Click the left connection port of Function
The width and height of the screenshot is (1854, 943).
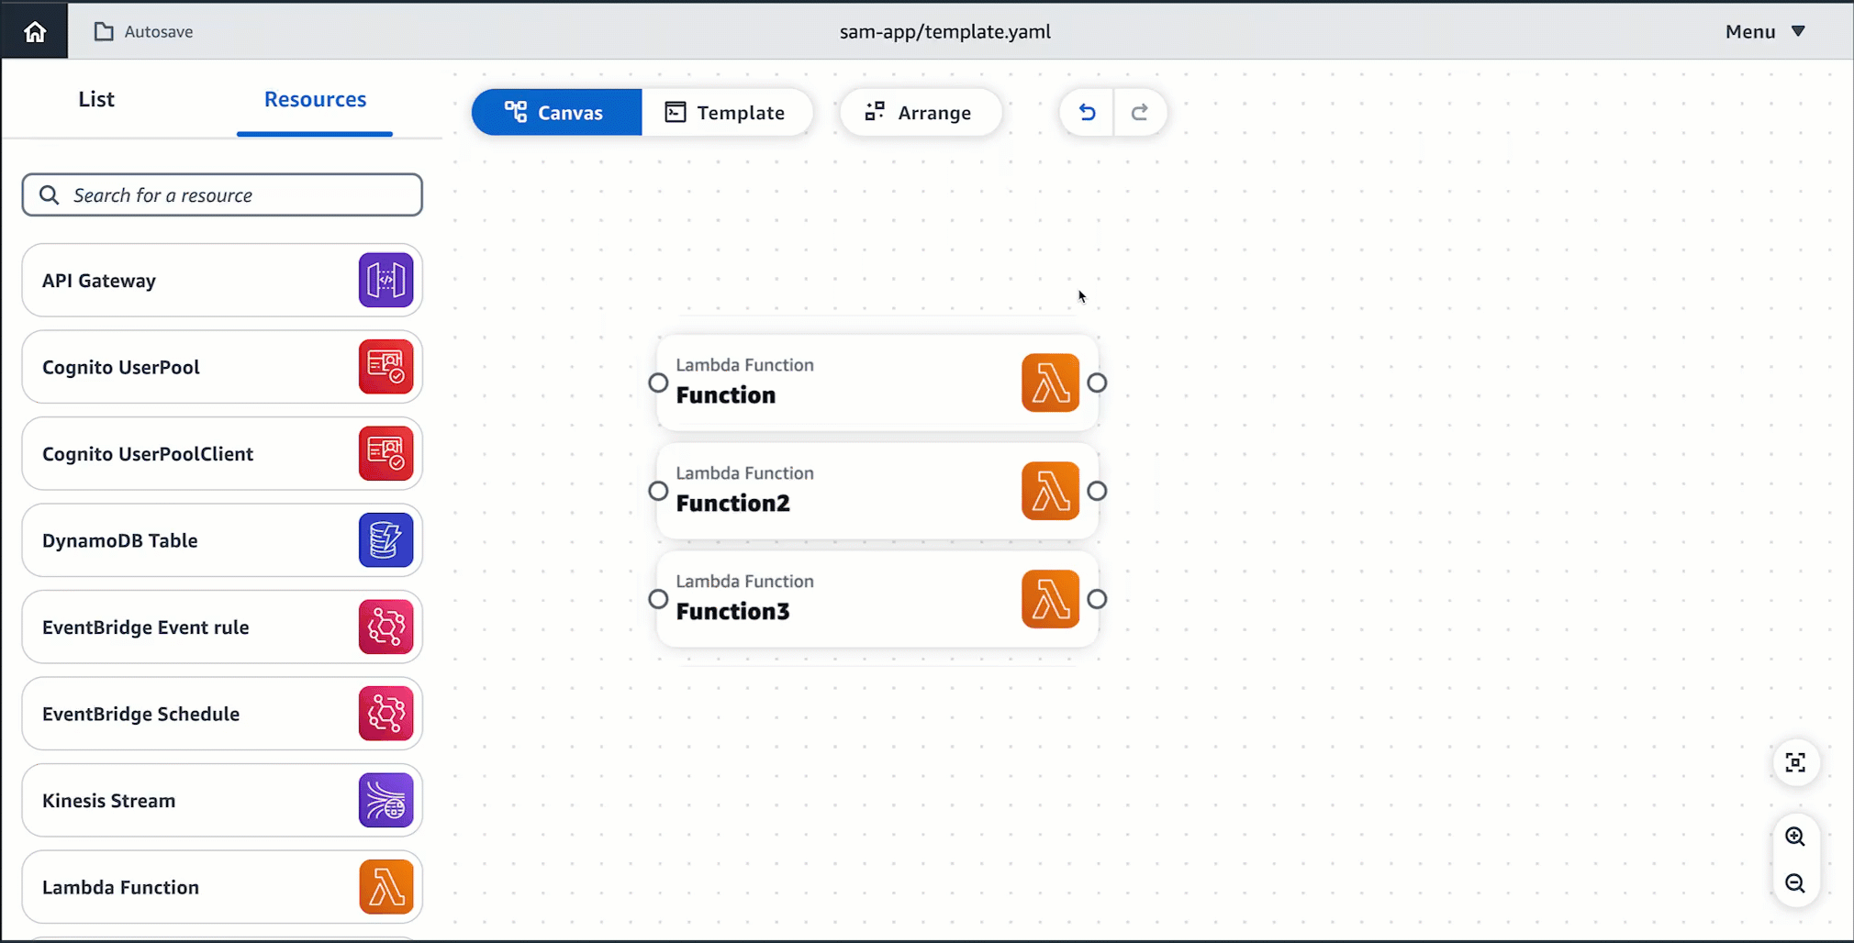click(x=656, y=383)
